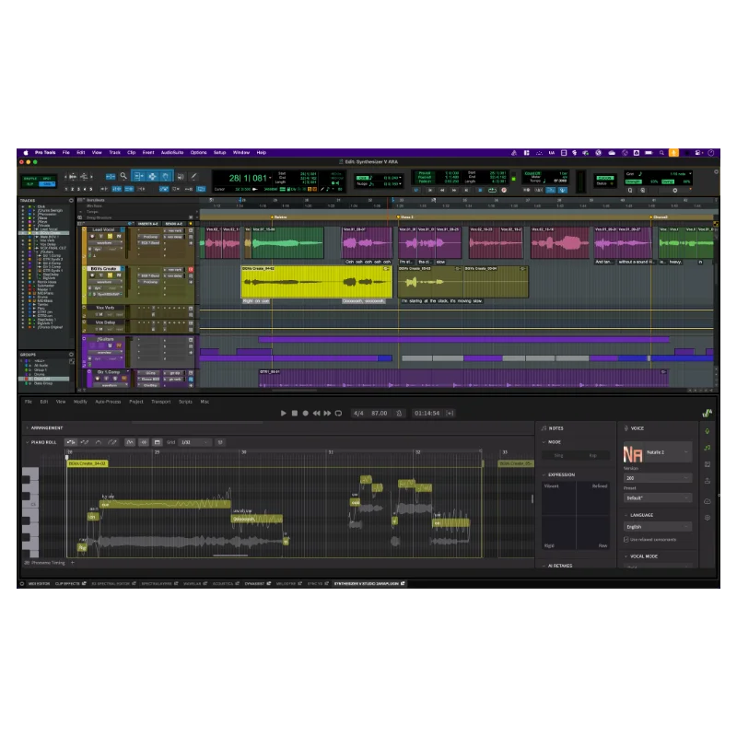
Task: Collapse the Piano Roll section
Action: pos(28,442)
